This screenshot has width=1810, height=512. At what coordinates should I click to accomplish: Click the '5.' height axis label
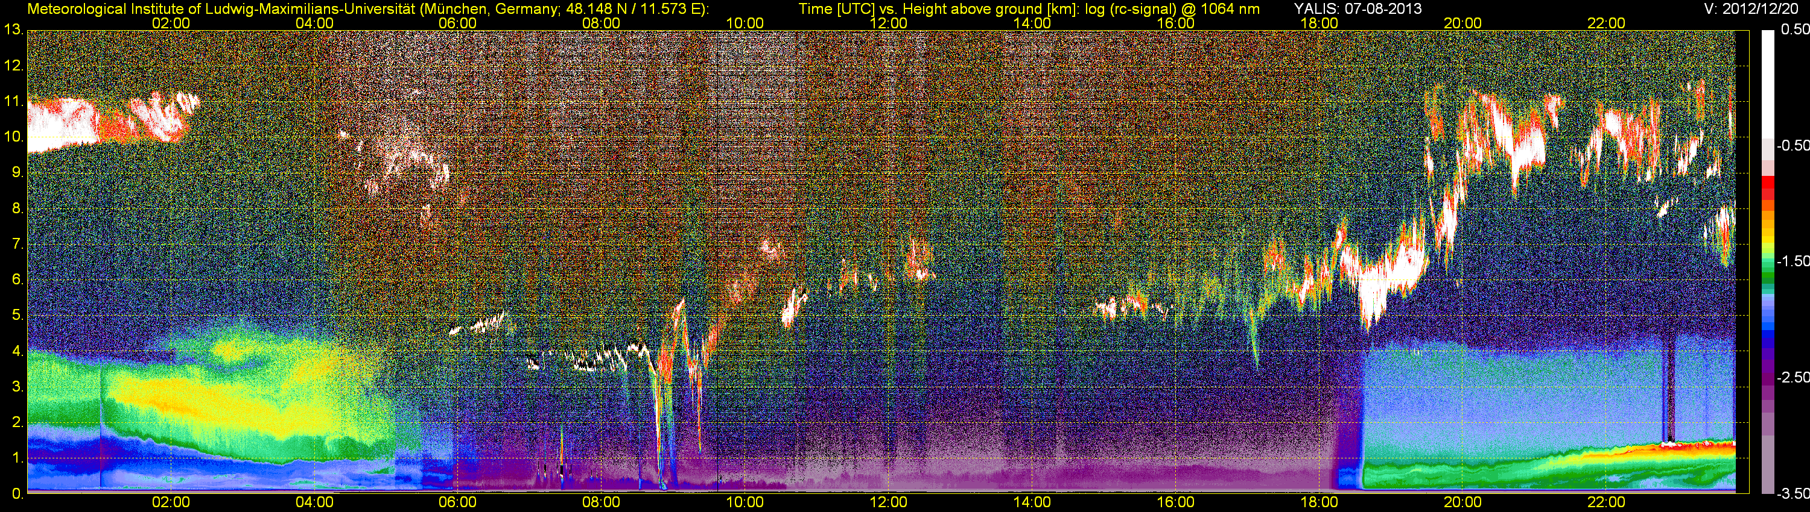(x=17, y=316)
